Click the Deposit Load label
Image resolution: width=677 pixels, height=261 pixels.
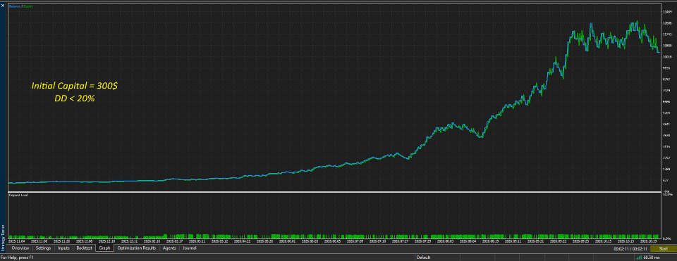[18, 195]
